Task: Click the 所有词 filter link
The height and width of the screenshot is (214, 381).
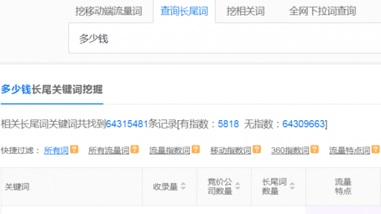Action: point(56,150)
